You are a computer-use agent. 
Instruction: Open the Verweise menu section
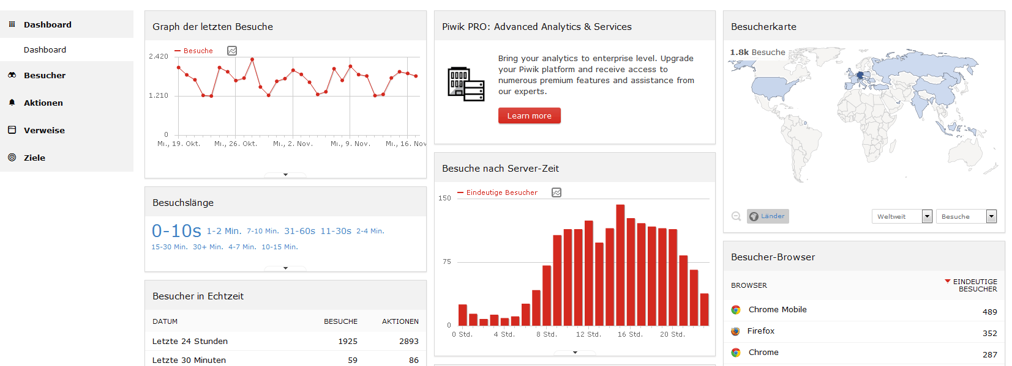tap(67, 130)
